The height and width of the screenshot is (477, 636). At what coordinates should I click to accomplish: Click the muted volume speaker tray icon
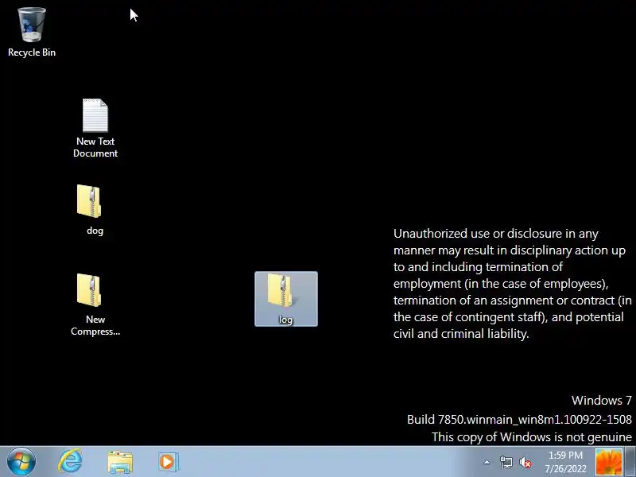[x=525, y=462]
